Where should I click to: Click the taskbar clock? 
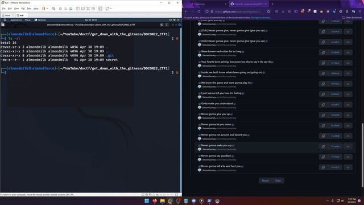[351, 200]
